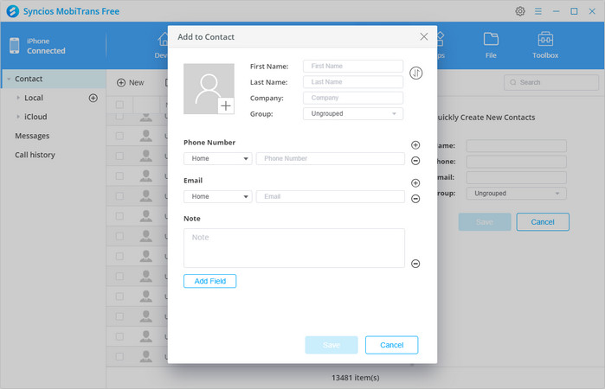The width and height of the screenshot is (605, 389).
Task: Swap first and last name order icon
Action: (x=416, y=73)
